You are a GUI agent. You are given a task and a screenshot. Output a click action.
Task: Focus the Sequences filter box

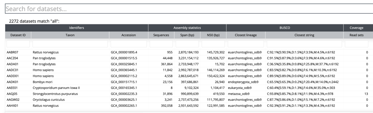click(161, 44)
